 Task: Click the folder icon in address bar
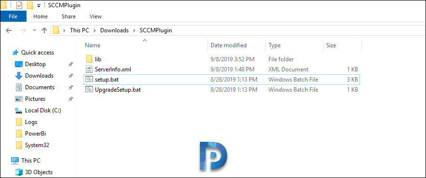point(56,30)
